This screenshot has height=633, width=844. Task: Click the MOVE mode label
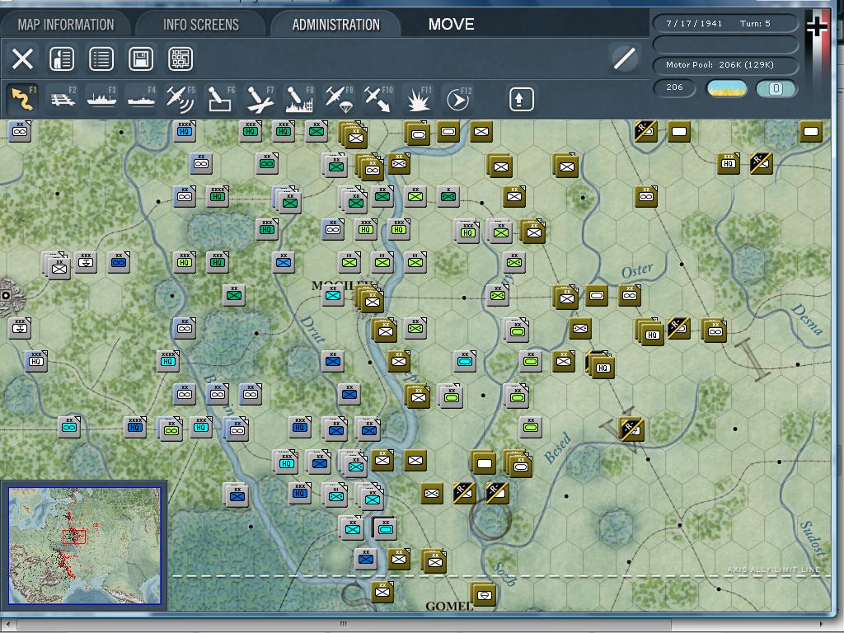(x=451, y=24)
